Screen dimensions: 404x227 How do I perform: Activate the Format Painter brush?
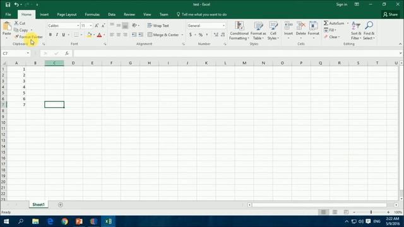17,37
